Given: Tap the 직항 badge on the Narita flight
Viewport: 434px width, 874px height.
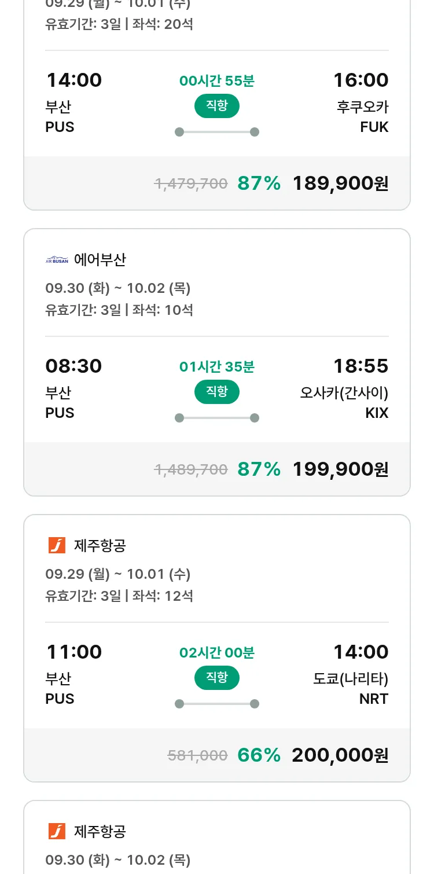Looking at the screenshot, I should (216, 678).
